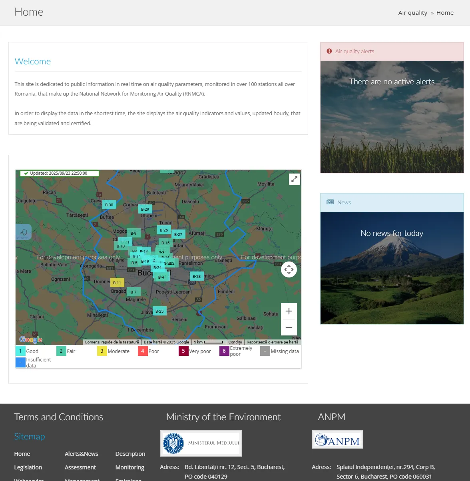
Task: Click the Very poor legend swatch numbered 5
Action: click(x=183, y=351)
